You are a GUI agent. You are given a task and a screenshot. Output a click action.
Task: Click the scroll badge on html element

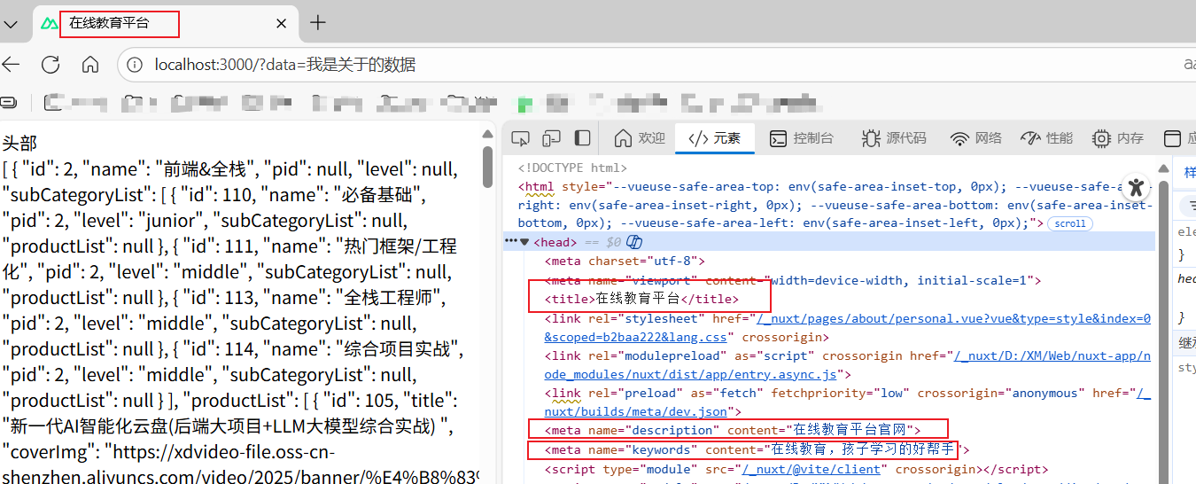coord(1069,223)
